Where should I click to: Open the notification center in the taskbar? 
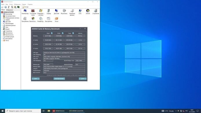point(198,111)
